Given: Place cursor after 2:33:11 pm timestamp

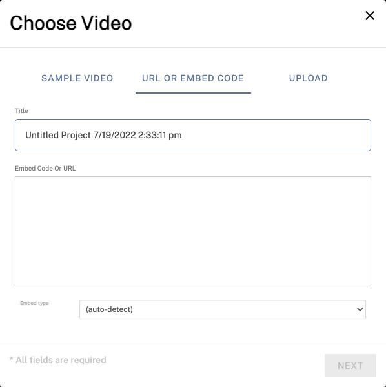Looking at the screenshot, I should [x=182, y=135].
